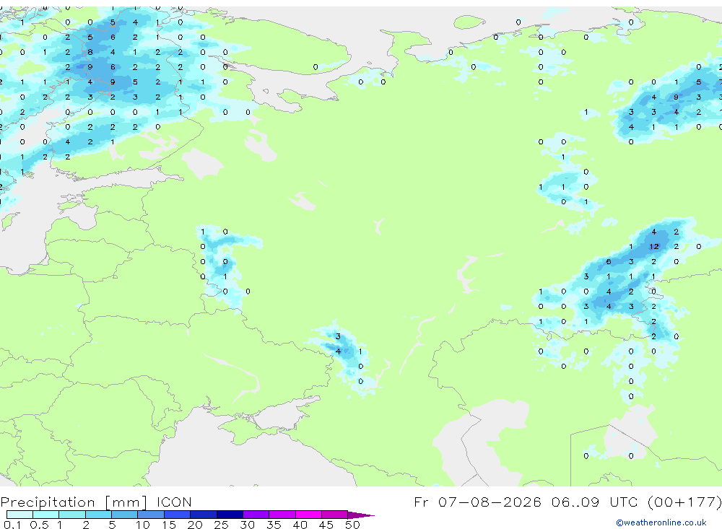The width and height of the screenshot is (722, 529).
Task: Click the 25–30 mm navy legend segment
Action: 230,515
